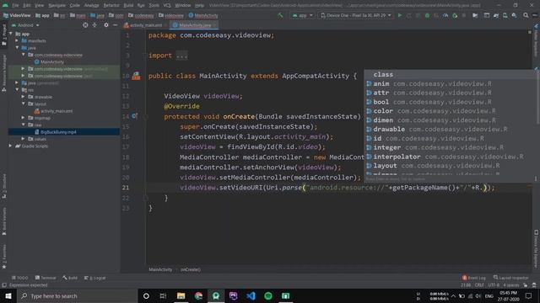
Task: Click the ENG language indicator in the tray
Action: (489, 295)
